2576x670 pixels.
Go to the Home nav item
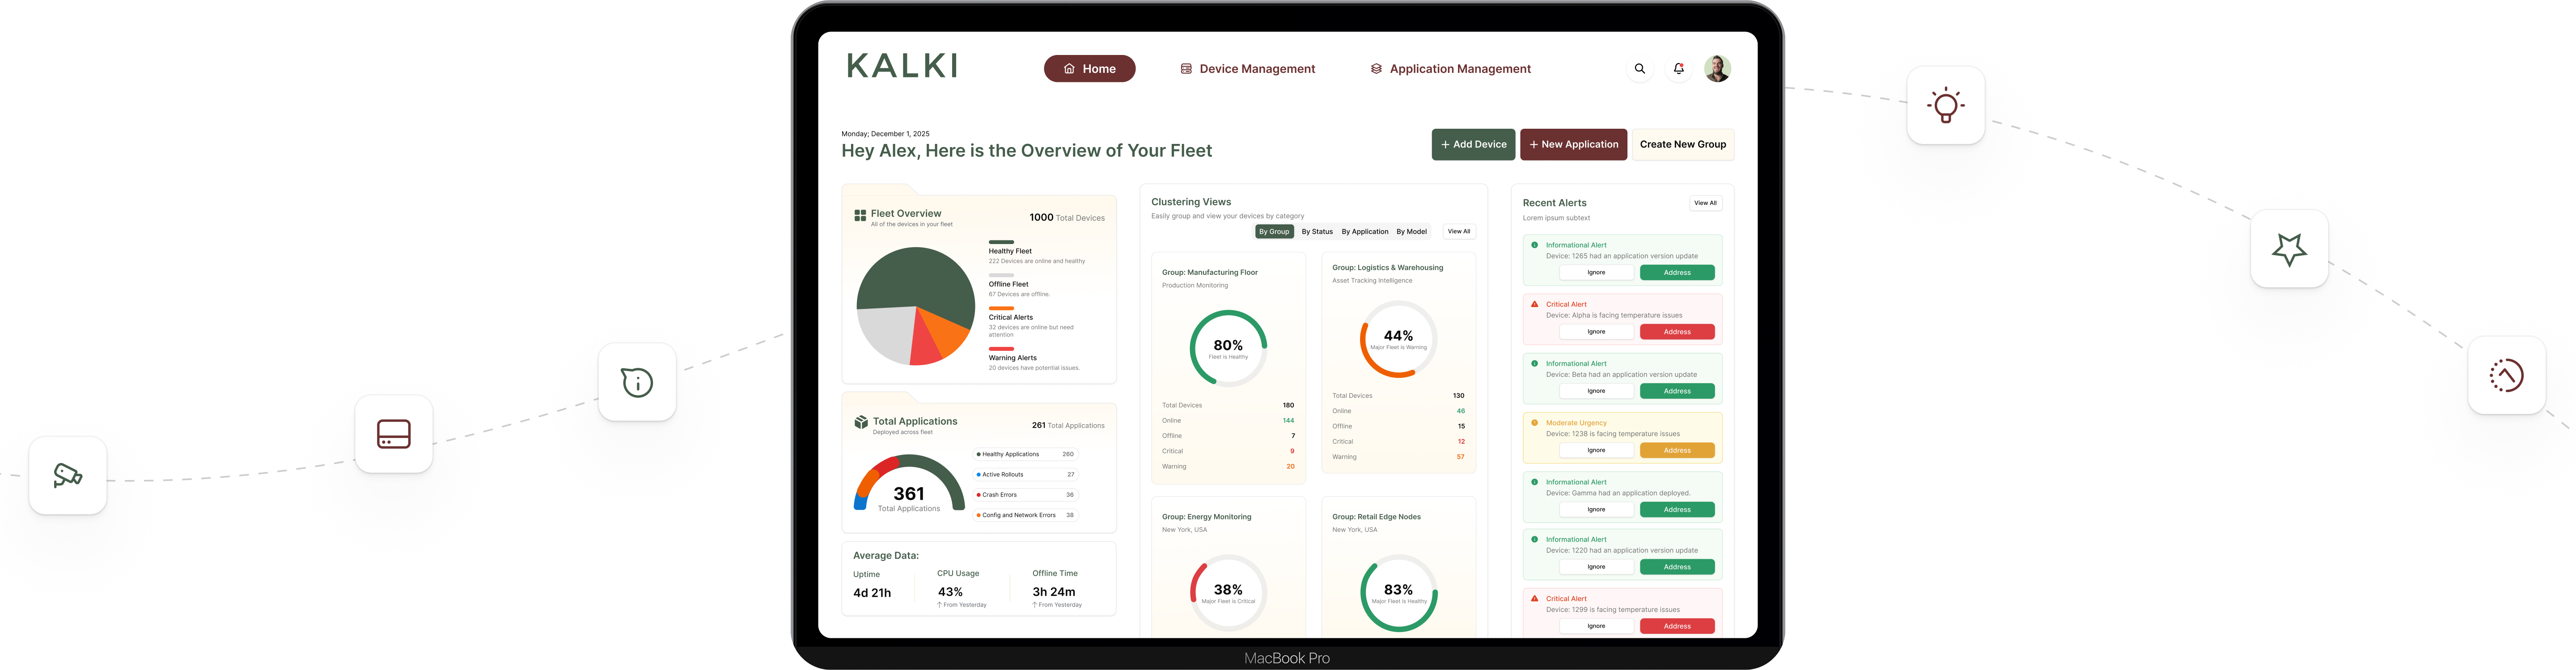click(x=1089, y=69)
